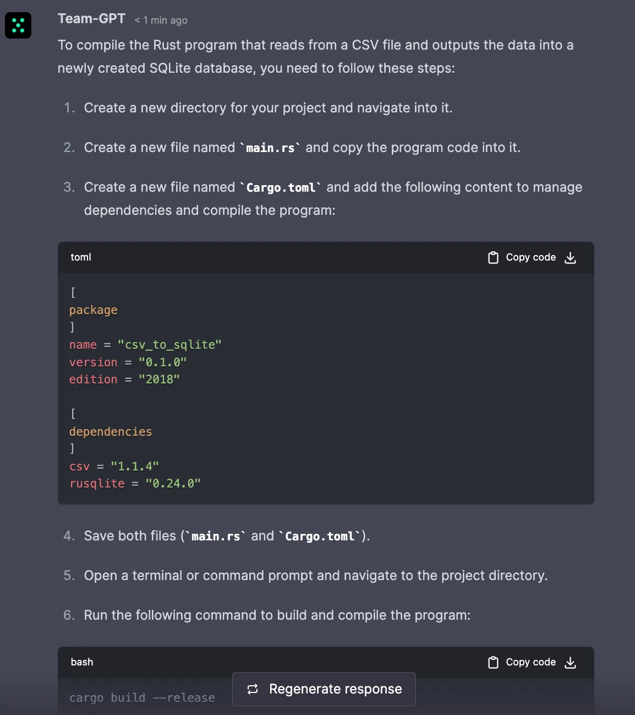This screenshot has width=635, height=715.
Task: Click the clipboard icon on the toml code block
Action: tap(492, 257)
